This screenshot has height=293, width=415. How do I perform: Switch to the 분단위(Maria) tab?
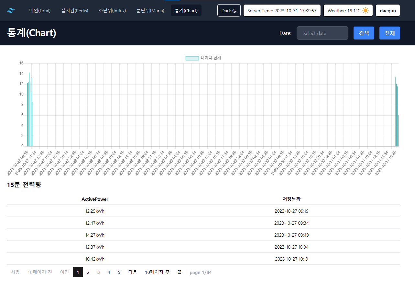coord(150,10)
